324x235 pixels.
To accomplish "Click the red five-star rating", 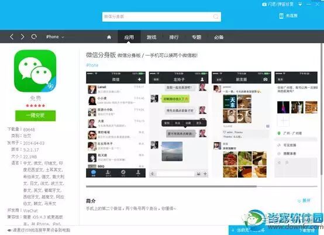I will tap(35, 106).
